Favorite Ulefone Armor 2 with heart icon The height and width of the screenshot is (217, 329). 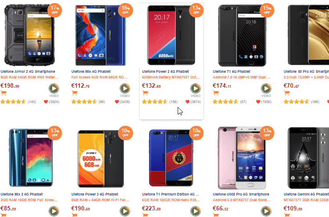coord(46,102)
